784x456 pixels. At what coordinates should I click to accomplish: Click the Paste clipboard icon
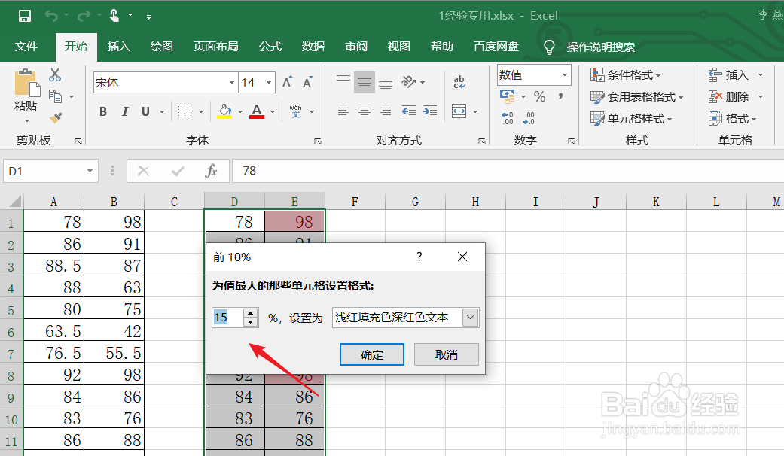click(26, 83)
